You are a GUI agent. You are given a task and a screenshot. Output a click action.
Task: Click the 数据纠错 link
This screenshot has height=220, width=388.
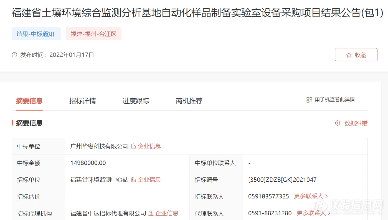pos(356,123)
